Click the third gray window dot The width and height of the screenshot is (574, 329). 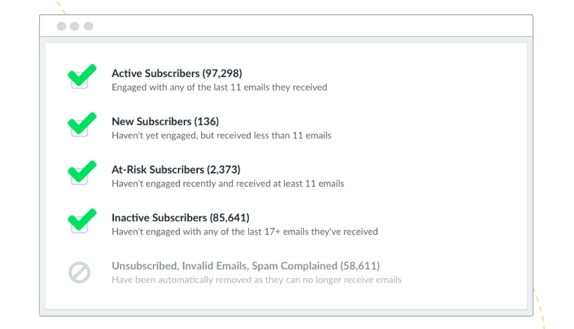tap(88, 26)
